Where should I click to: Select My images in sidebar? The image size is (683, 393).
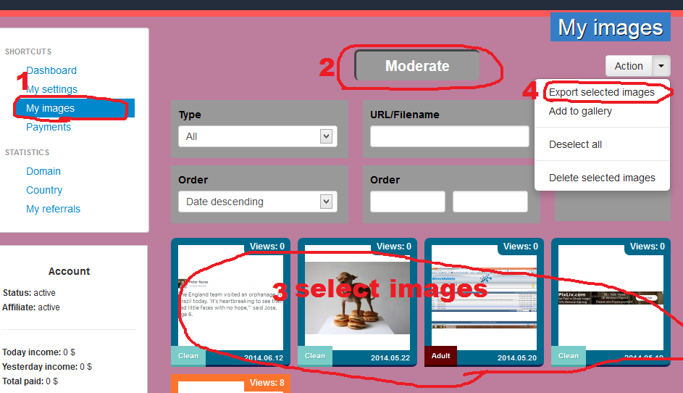(51, 108)
